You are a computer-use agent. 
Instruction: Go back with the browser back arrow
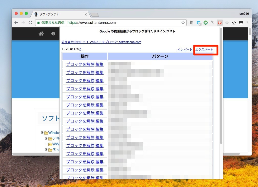pos(16,23)
